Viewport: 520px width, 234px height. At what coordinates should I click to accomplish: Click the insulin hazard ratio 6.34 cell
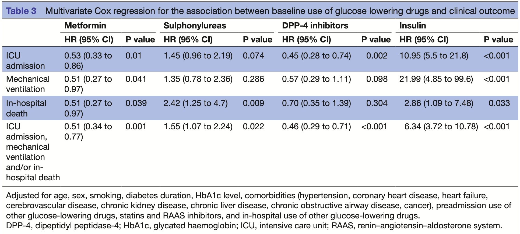441,126
